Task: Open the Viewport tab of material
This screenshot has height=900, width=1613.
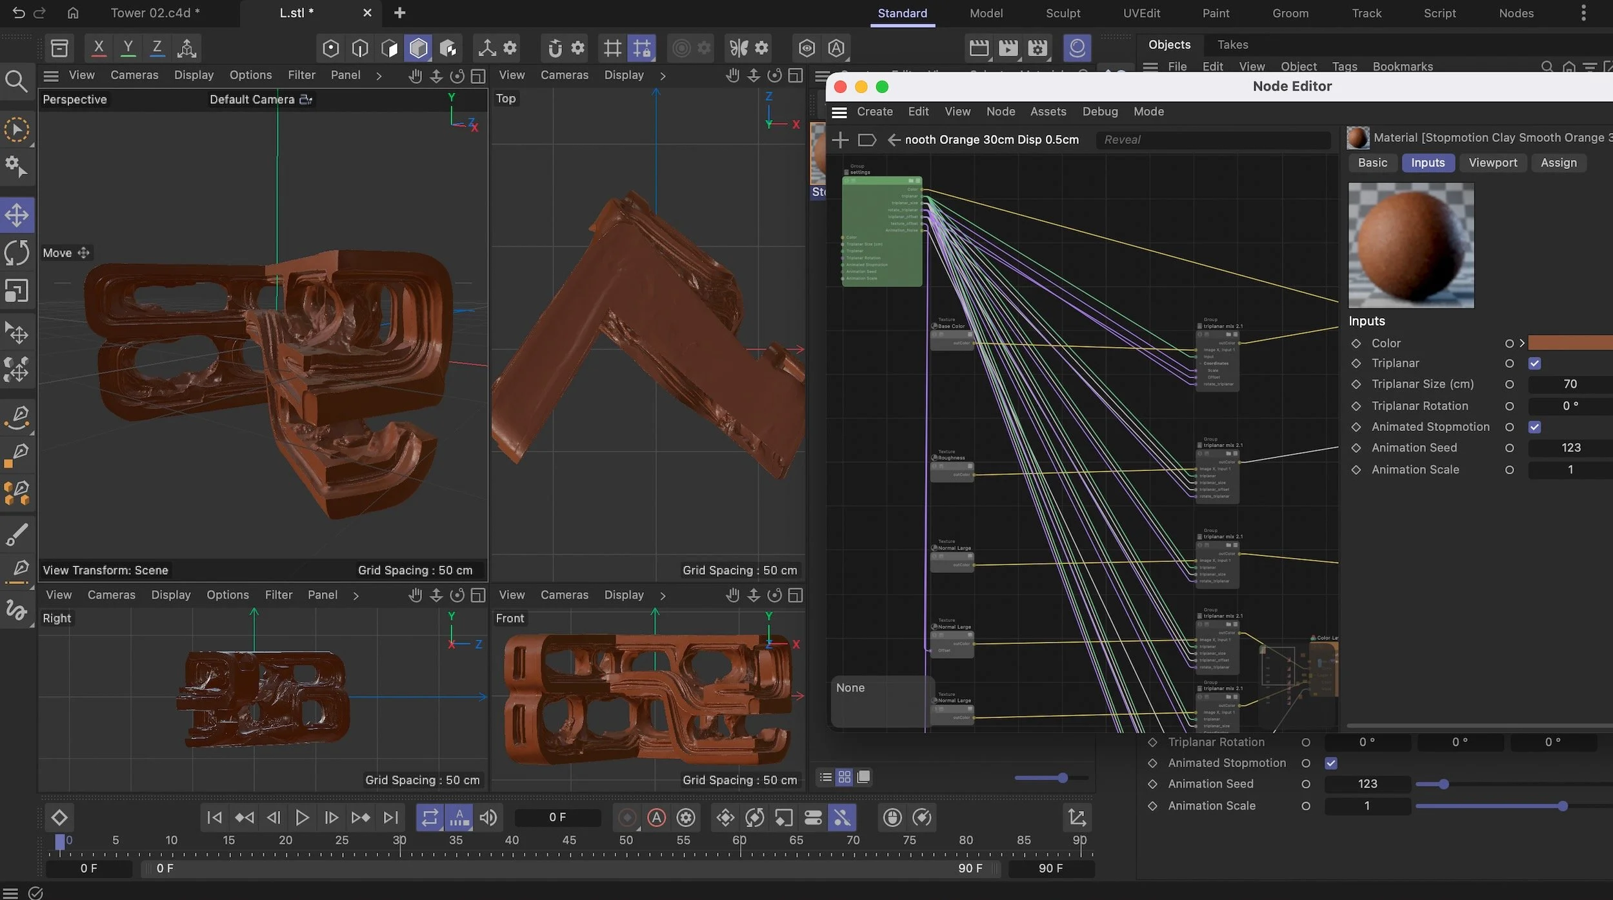Action: click(x=1492, y=163)
